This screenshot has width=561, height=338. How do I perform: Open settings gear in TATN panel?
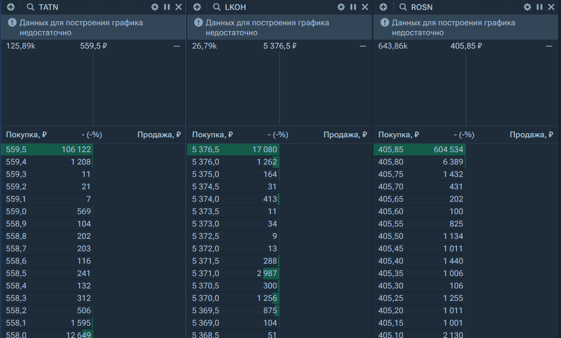coord(154,7)
